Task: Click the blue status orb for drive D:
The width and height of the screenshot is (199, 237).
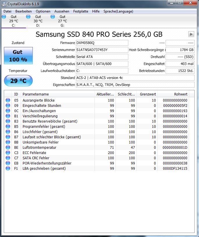Action: click(x=28, y=17)
